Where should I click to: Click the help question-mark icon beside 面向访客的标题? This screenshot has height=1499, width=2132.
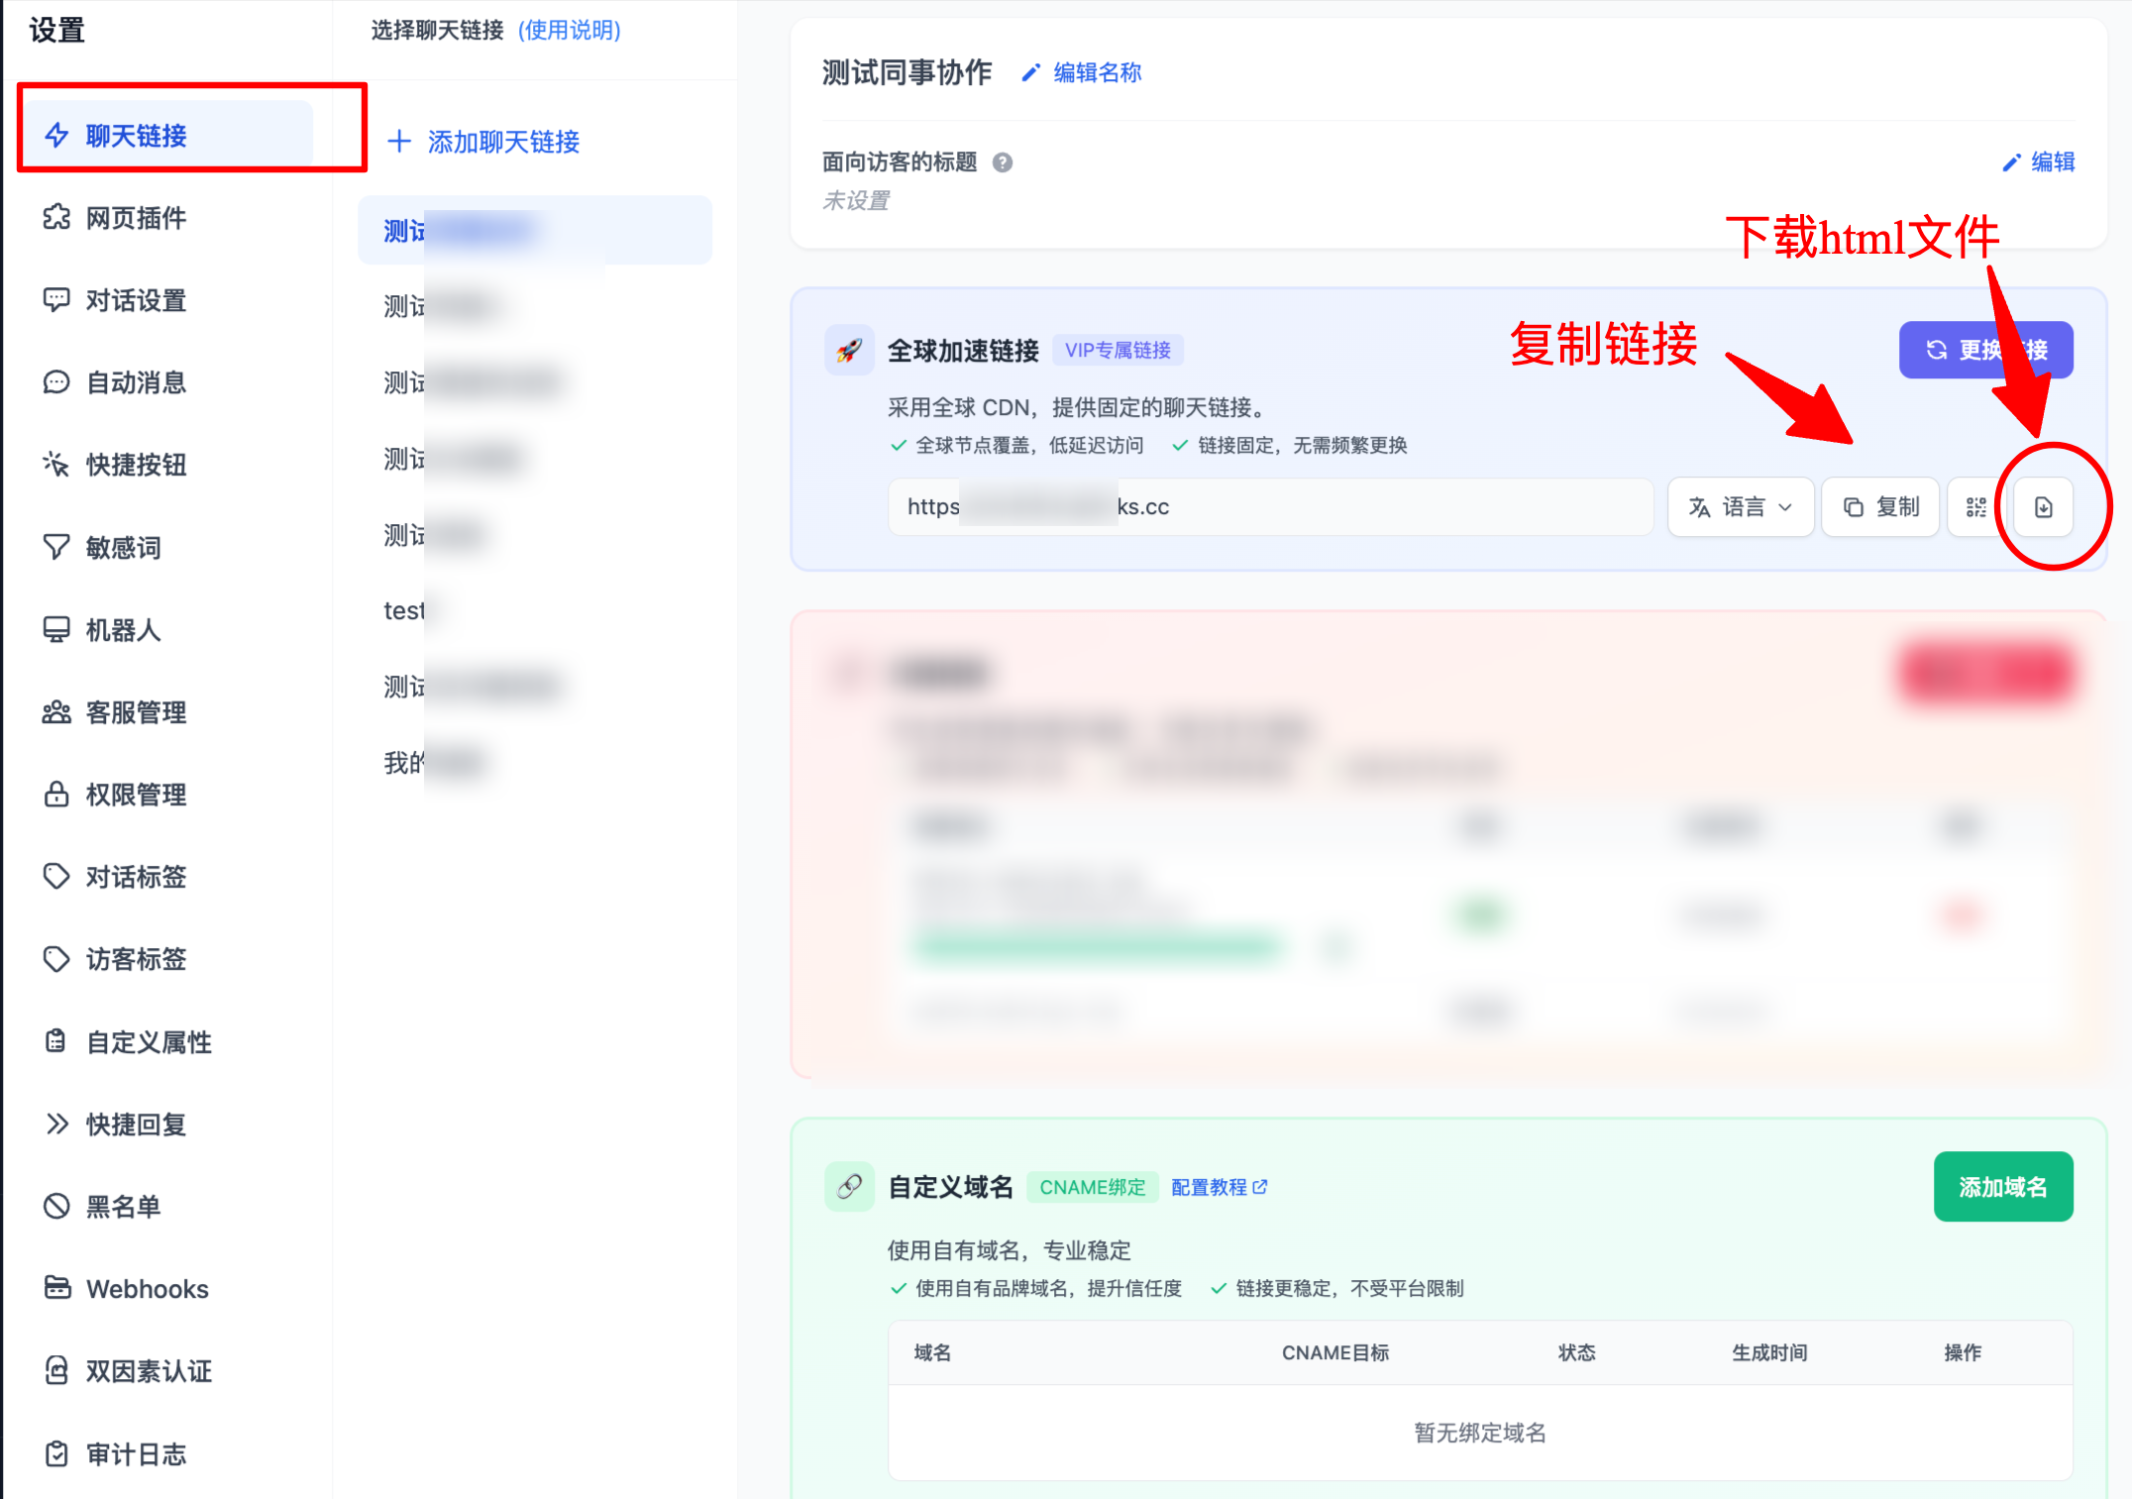(x=1003, y=161)
